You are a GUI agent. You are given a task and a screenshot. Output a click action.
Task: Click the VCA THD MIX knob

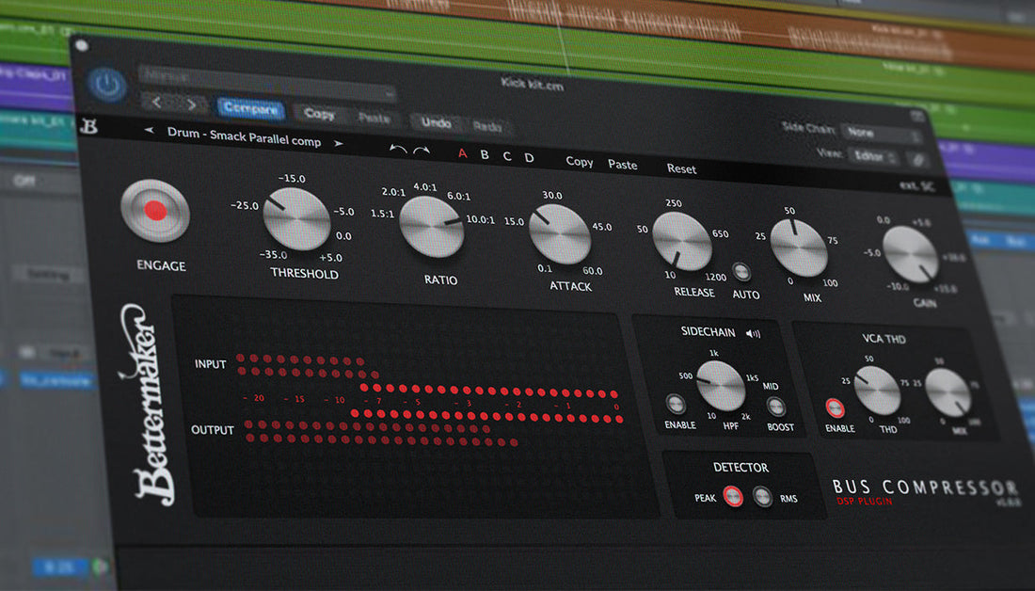coord(947,392)
